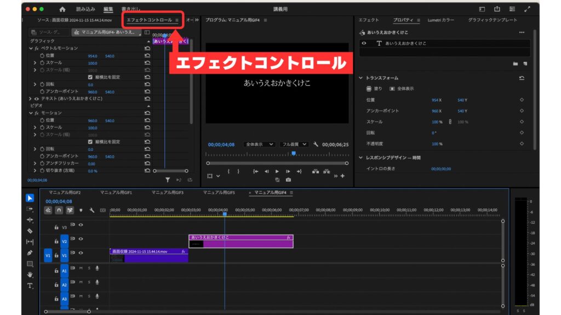Click Mark Out in Program monitor

coord(238,171)
